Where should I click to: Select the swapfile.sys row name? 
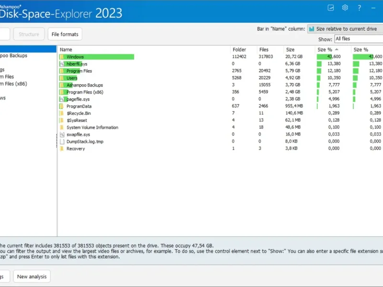(78, 134)
